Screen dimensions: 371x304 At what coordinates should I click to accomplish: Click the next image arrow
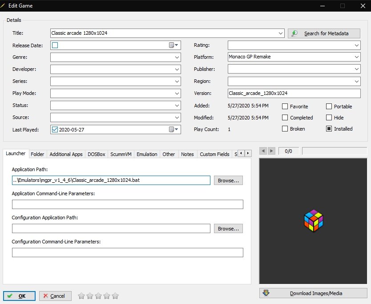[x=271, y=151]
